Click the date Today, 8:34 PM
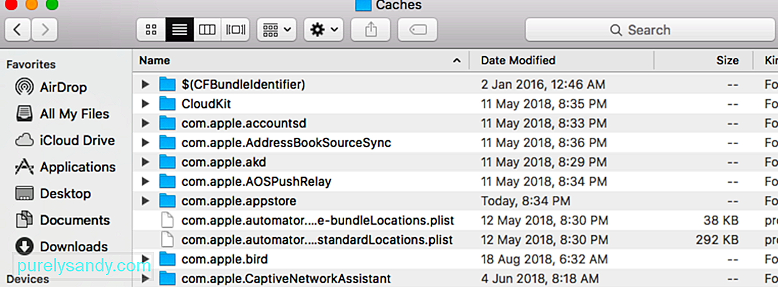The height and width of the screenshot is (287, 778). pyautogui.click(x=526, y=201)
